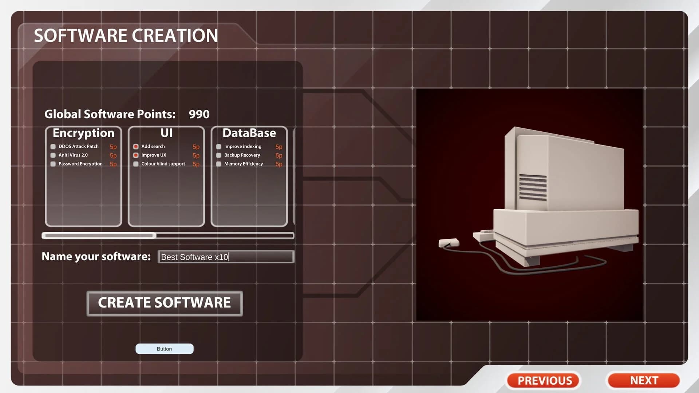Enable the Aniti Virus 2.0 upgrade
The height and width of the screenshot is (393, 699).
tap(53, 155)
